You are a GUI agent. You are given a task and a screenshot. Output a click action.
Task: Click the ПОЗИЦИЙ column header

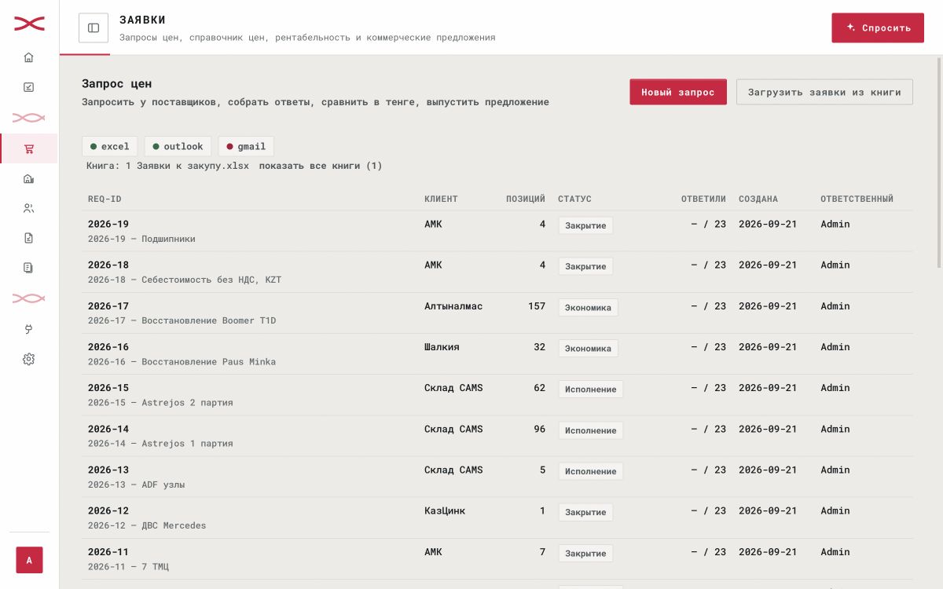click(x=526, y=199)
